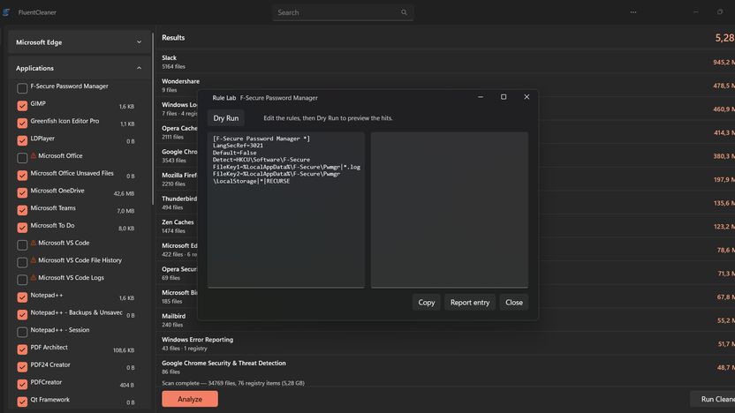Check the Notepad++ - Session checkbox

tap(22, 332)
